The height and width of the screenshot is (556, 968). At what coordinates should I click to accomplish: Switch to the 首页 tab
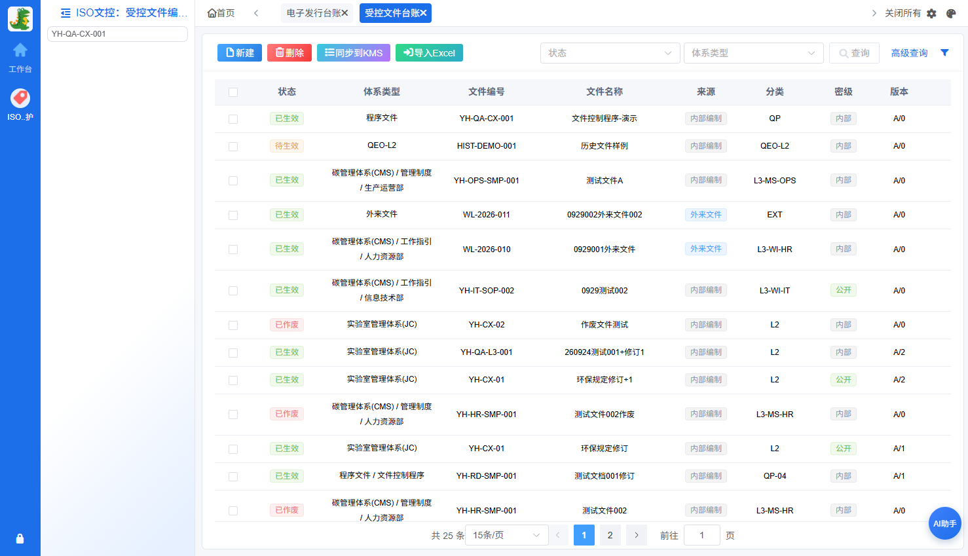(221, 13)
